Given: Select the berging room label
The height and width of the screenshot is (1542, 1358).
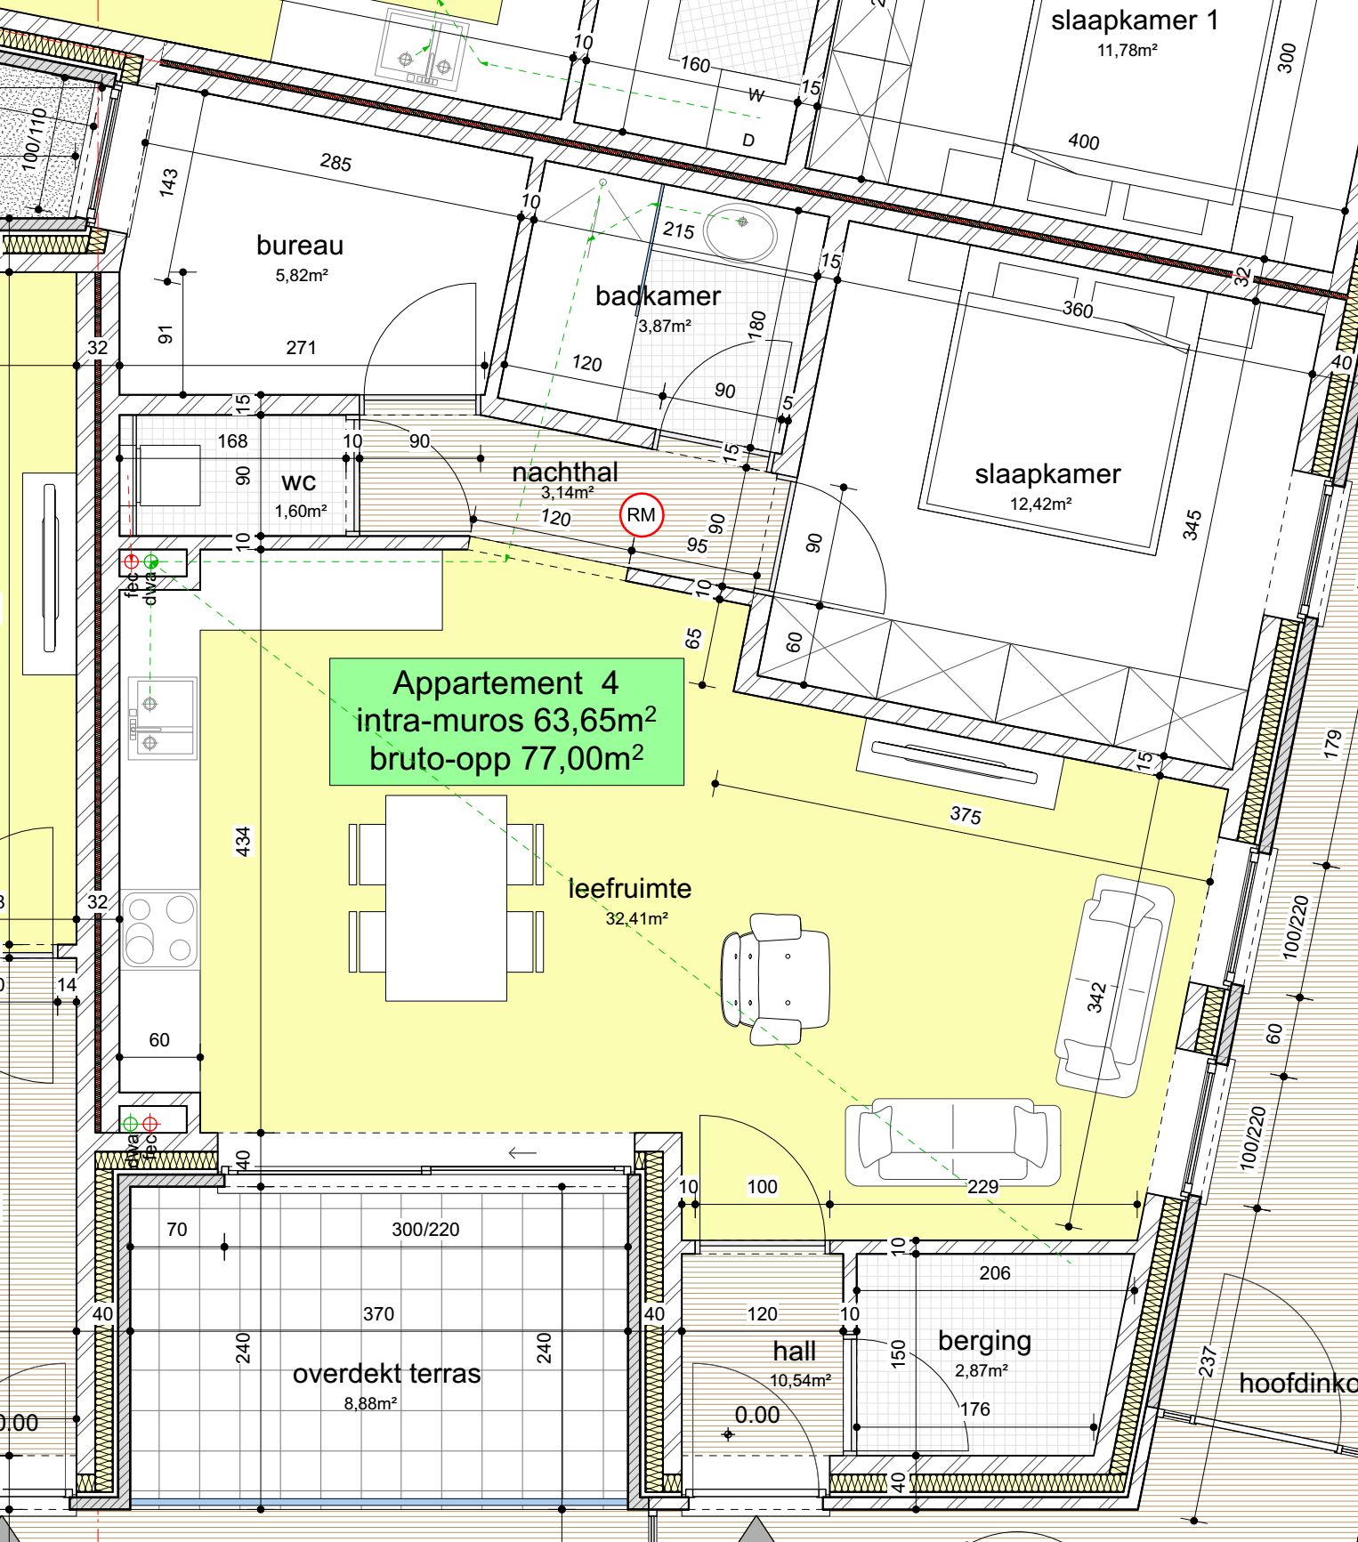Looking at the screenshot, I should [984, 1341].
